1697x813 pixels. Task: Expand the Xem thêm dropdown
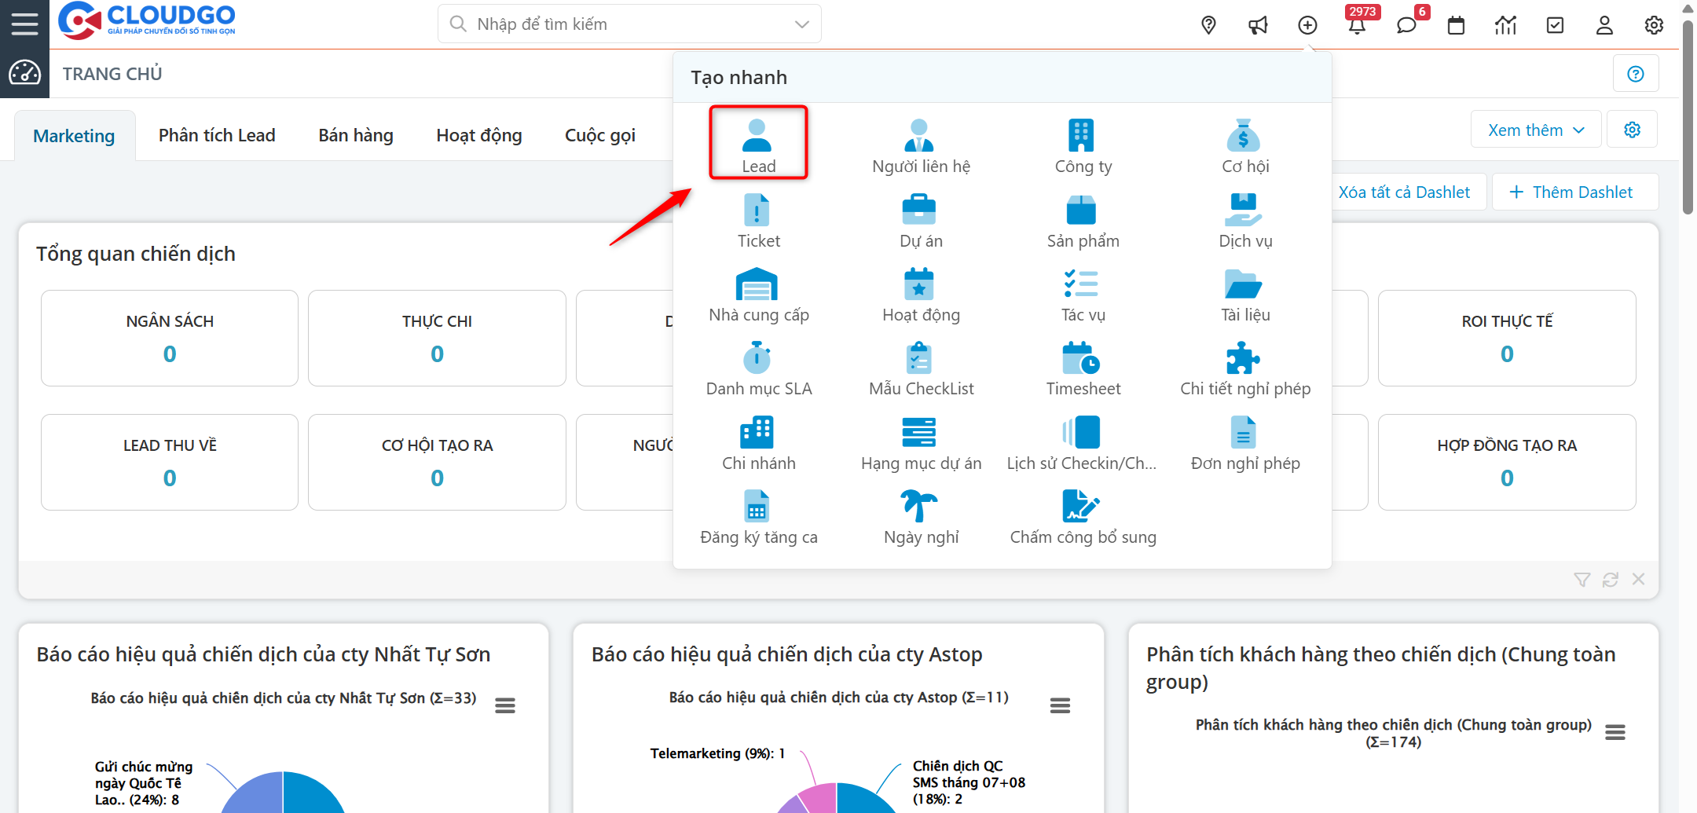tap(1535, 130)
